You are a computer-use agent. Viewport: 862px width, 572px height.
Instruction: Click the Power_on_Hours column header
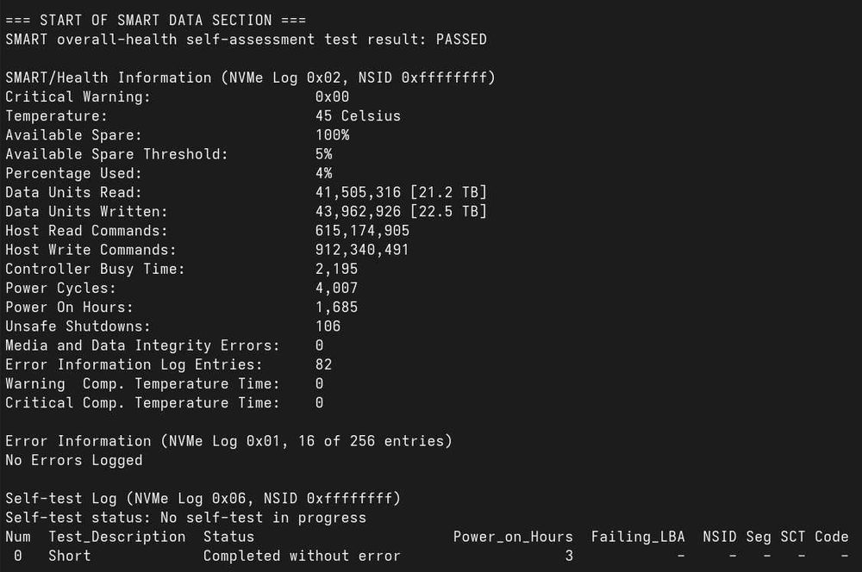pyautogui.click(x=513, y=537)
